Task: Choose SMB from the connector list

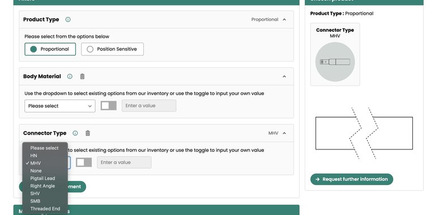Action: 45,201
